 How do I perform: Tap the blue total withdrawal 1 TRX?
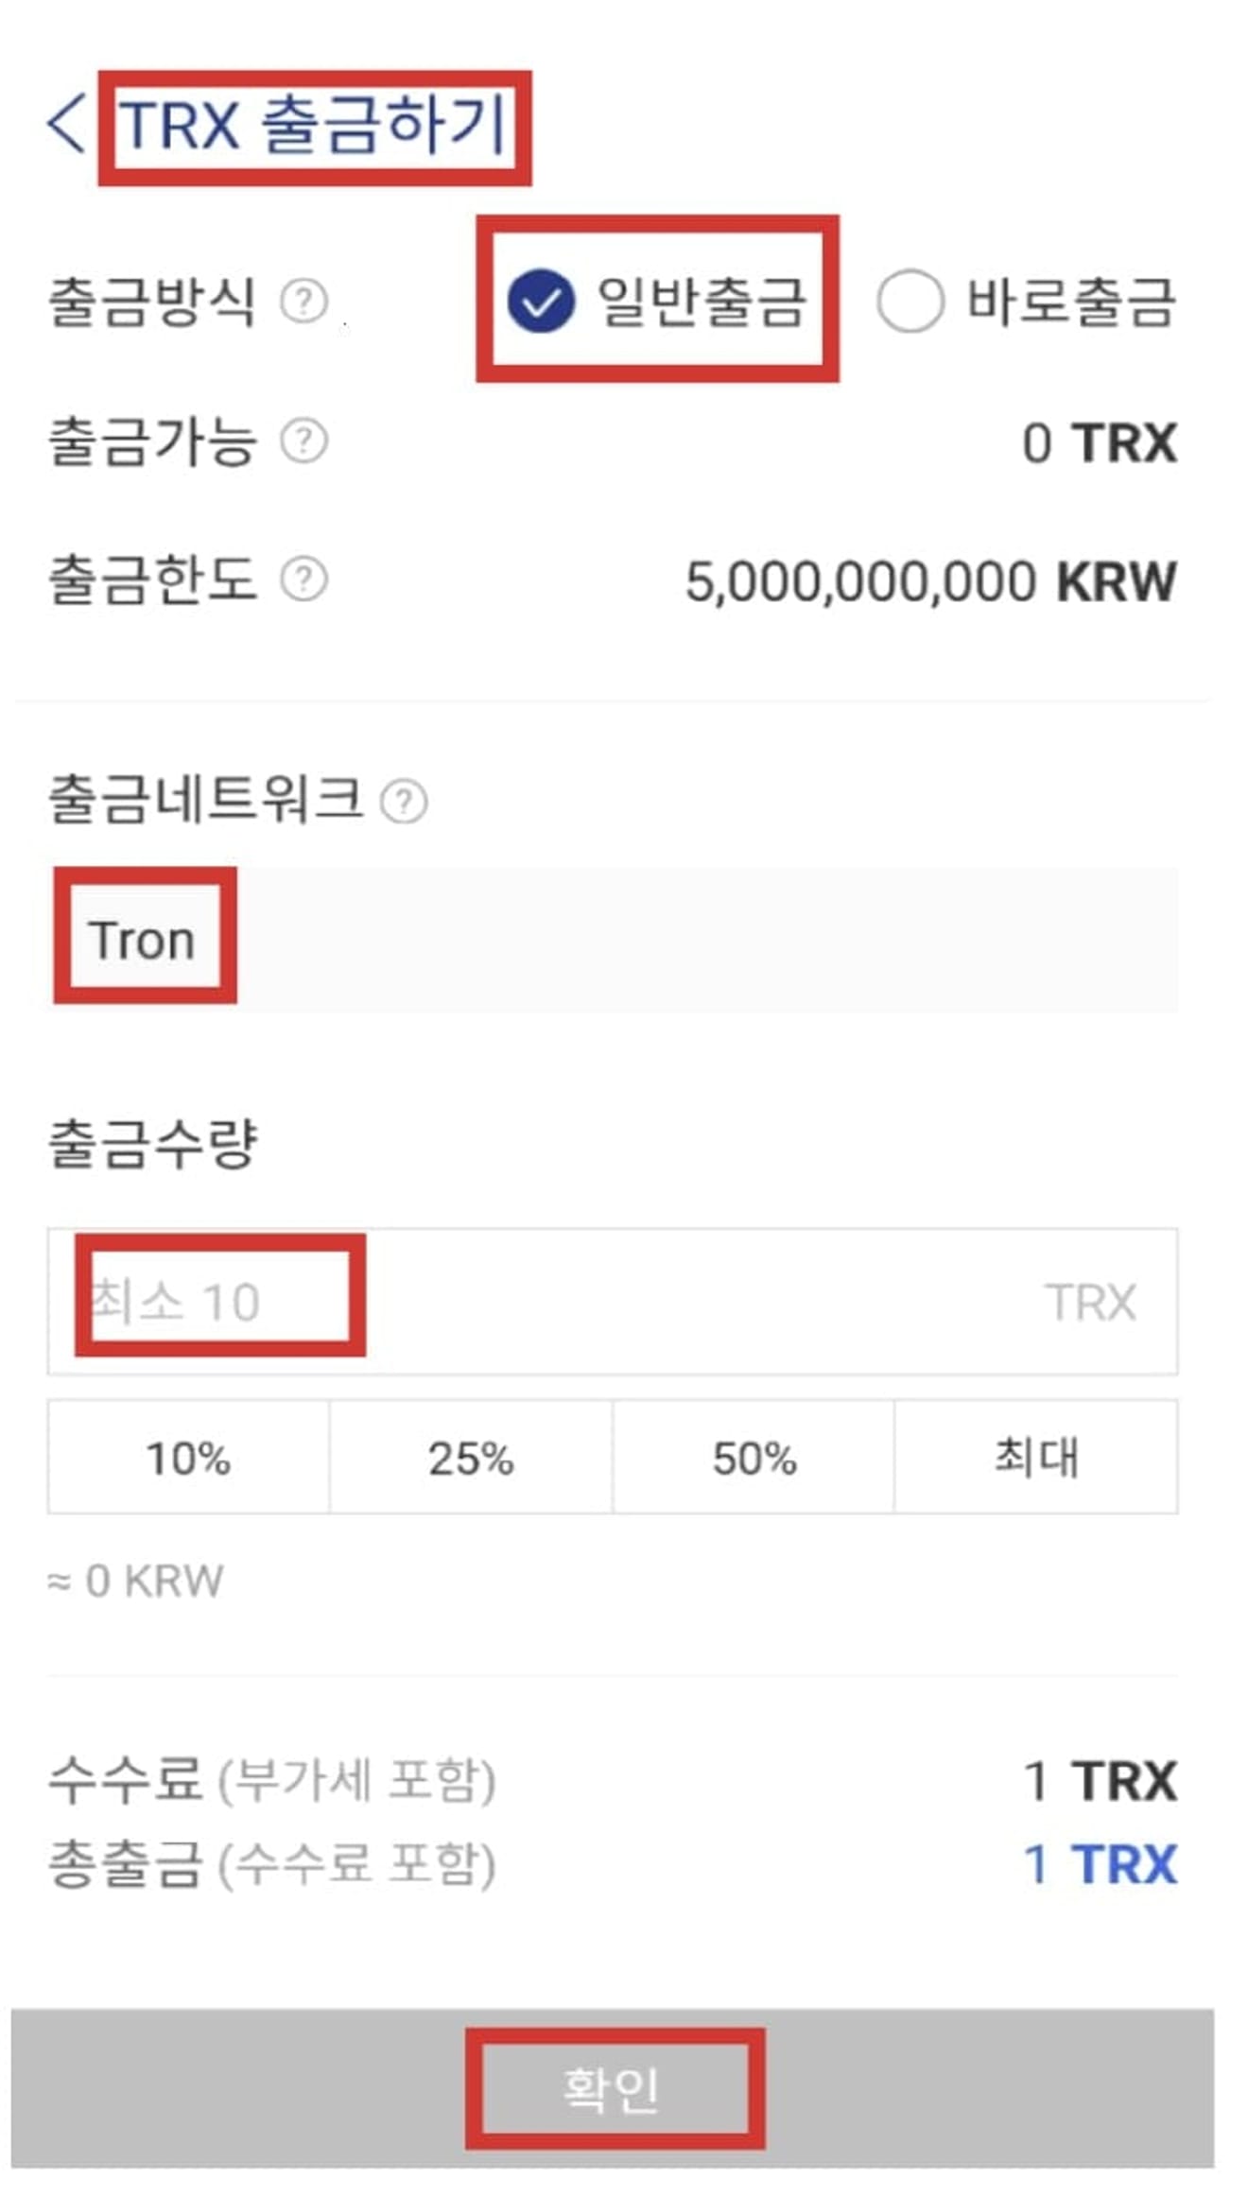(x=1100, y=1865)
